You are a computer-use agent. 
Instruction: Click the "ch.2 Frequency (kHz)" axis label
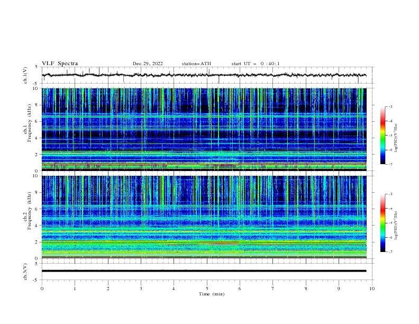[x=28, y=211]
